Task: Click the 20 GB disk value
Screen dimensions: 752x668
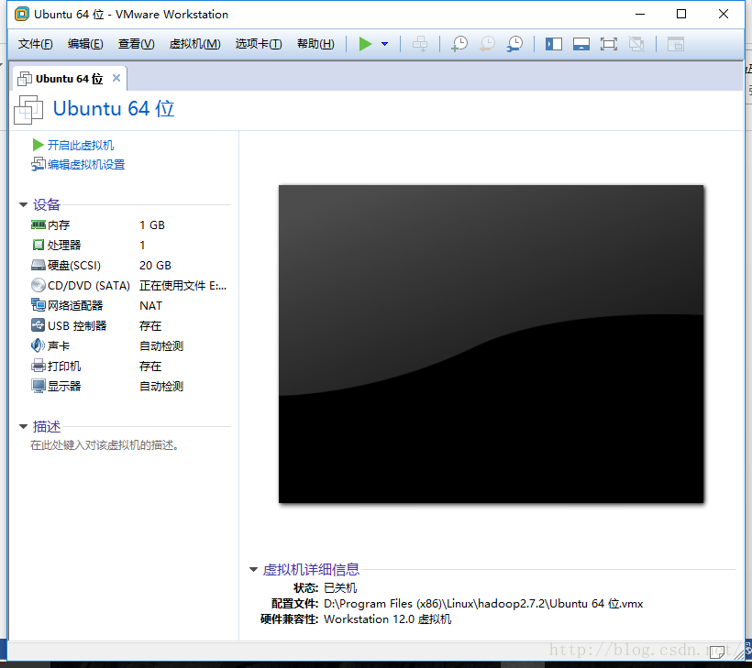Action: coord(155,266)
